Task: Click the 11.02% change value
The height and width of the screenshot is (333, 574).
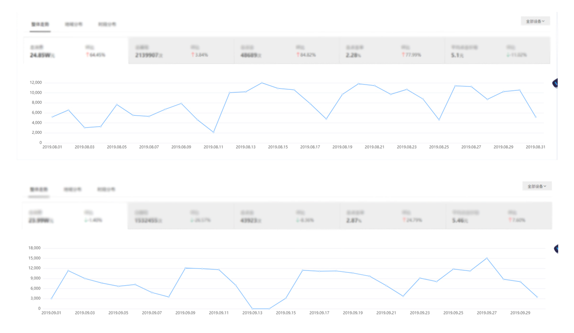Action: pyautogui.click(x=517, y=55)
